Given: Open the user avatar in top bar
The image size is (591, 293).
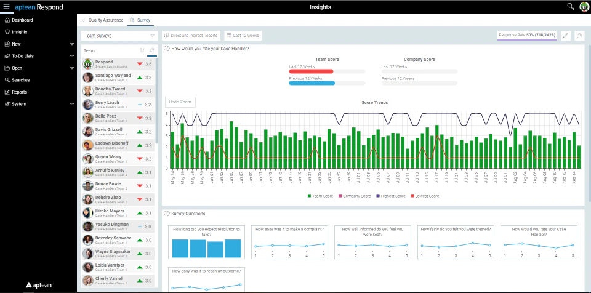Looking at the screenshot, I should pos(584,7).
